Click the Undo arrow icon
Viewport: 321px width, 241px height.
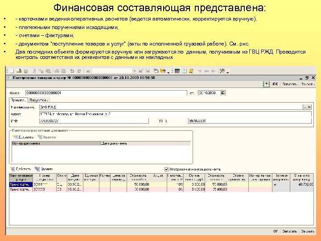[x=72, y=71]
